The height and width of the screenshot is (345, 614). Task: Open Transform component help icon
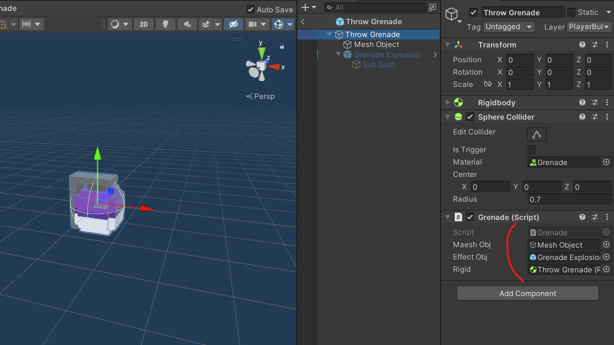pos(582,45)
